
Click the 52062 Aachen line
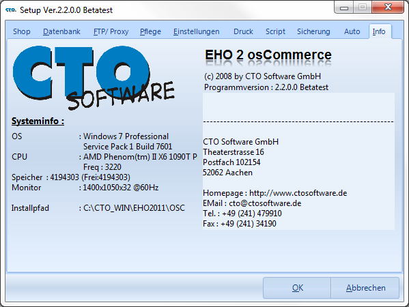point(227,173)
